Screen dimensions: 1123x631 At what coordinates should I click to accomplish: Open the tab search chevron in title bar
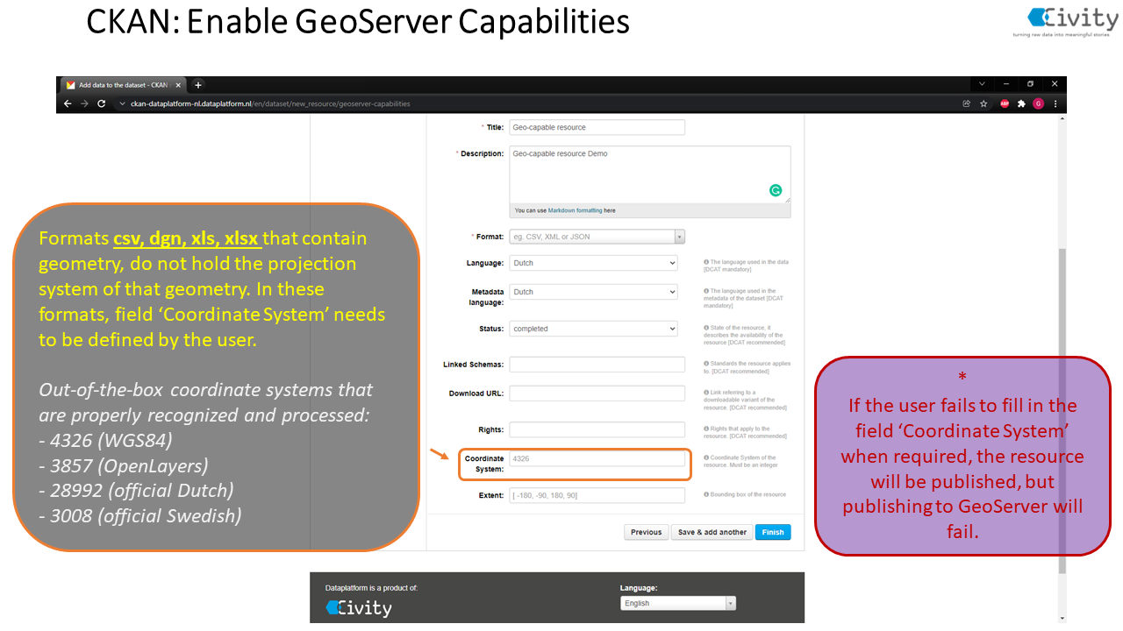[982, 84]
